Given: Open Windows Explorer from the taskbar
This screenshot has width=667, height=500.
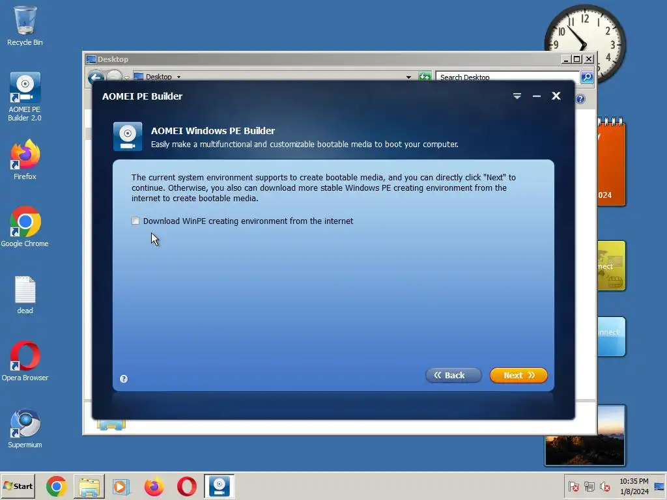Looking at the screenshot, I should (x=89, y=486).
